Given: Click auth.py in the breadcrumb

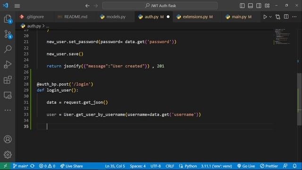Looking at the screenshot, I should pyautogui.click(x=34, y=26).
